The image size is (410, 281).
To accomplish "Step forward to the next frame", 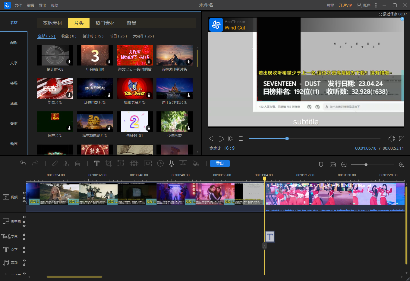I will click(x=231, y=139).
